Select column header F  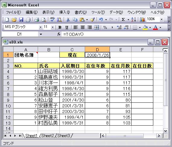click(x=142, y=50)
